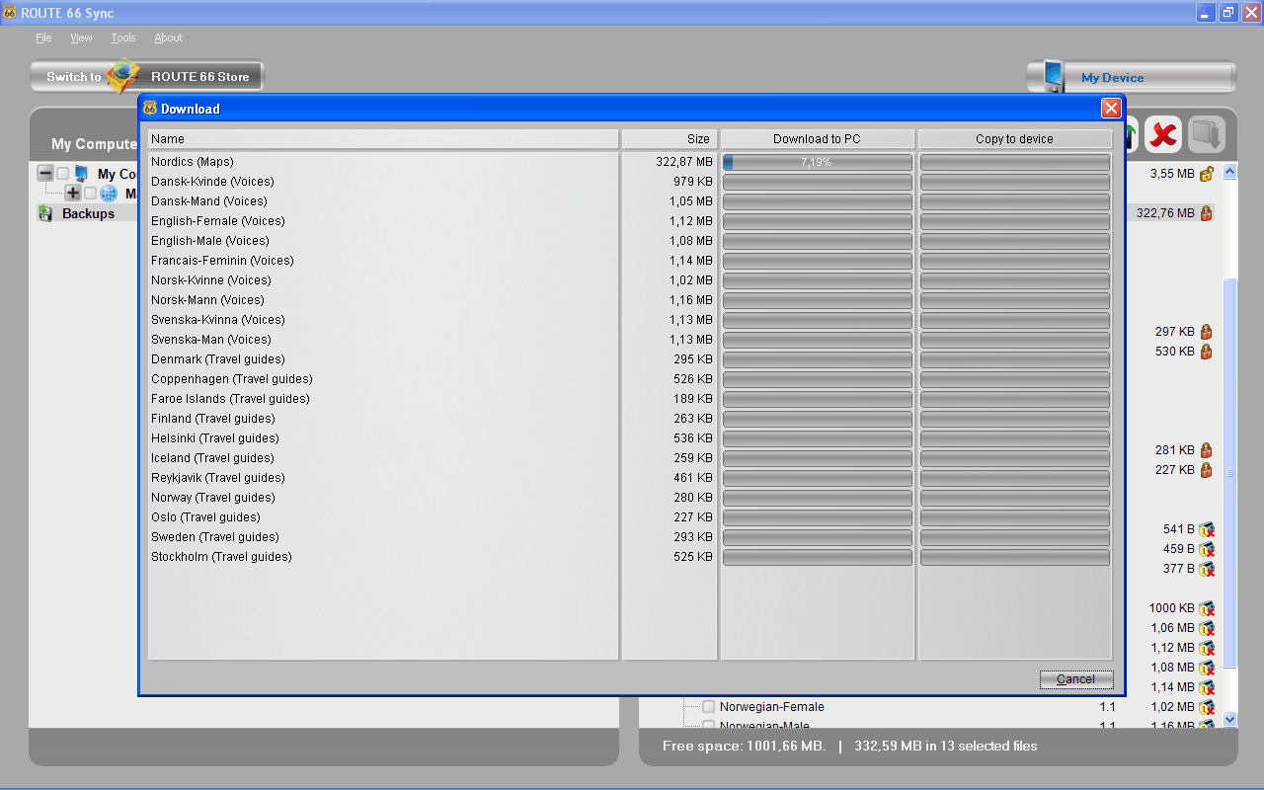This screenshot has height=790, width=1264.
Task: Select the English-Female (Voices) row
Action: click(383, 221)
